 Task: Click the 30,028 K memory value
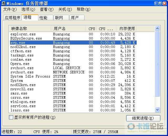(x=126, y=64)
